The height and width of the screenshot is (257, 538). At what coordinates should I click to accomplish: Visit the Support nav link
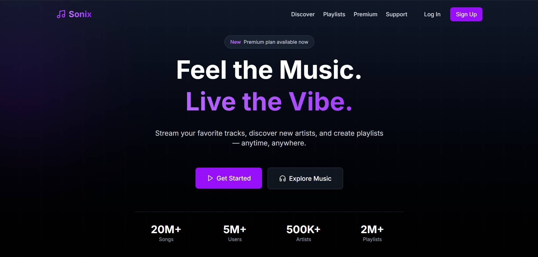click(396, 14)
